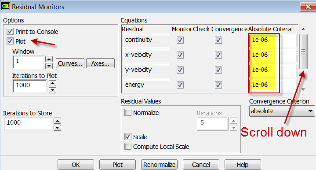316x170 pixels.
Task: Toggle the Scale checkbox
Action: [128, 137]
